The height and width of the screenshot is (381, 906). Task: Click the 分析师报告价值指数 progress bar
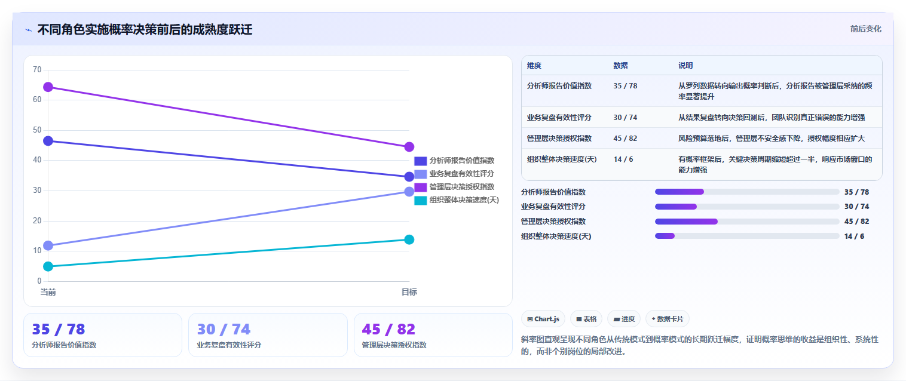coord(747,192)
